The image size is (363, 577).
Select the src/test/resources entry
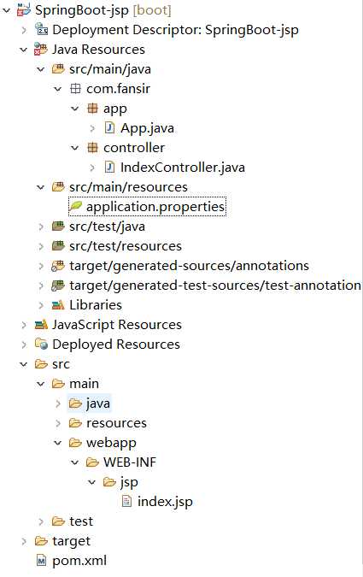click(126, 246)
